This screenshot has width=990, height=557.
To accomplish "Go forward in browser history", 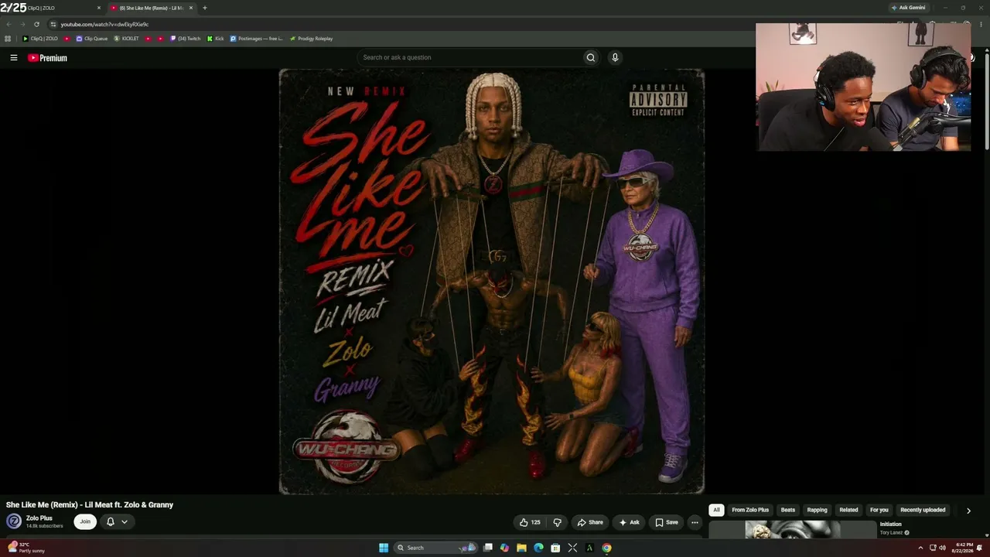I will 22,24.
